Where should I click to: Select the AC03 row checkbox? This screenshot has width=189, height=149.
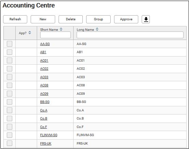10,77
